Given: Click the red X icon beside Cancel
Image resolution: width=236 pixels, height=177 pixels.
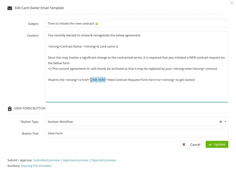Looking at the screenshot, I should pos(184,145).
